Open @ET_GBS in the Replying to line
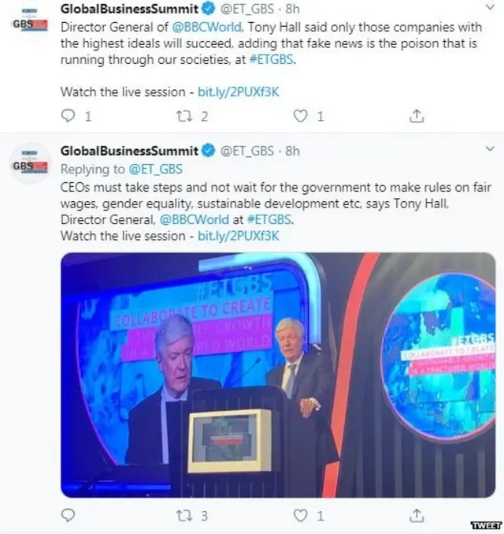This screenshot has height=534, width=504. coord(155,170)
